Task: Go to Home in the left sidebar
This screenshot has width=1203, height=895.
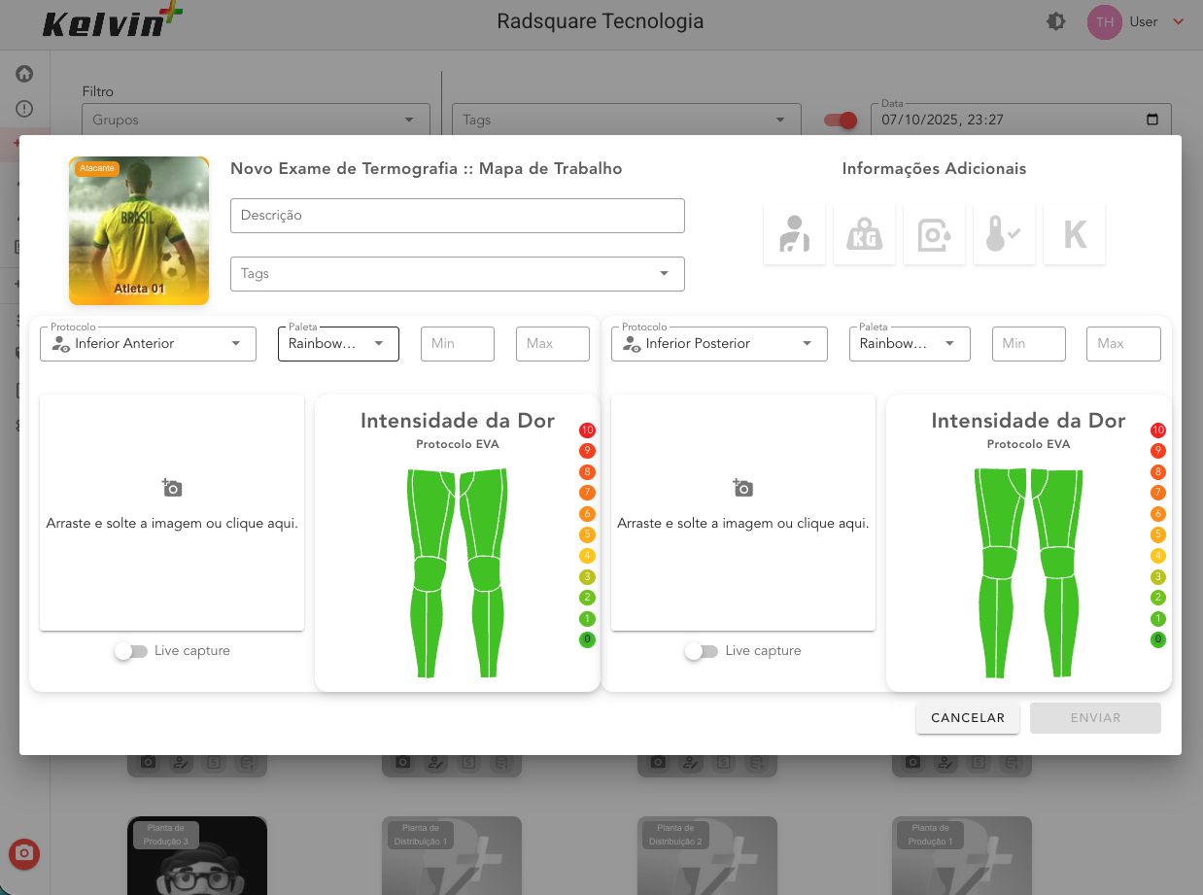Action: 24,74
